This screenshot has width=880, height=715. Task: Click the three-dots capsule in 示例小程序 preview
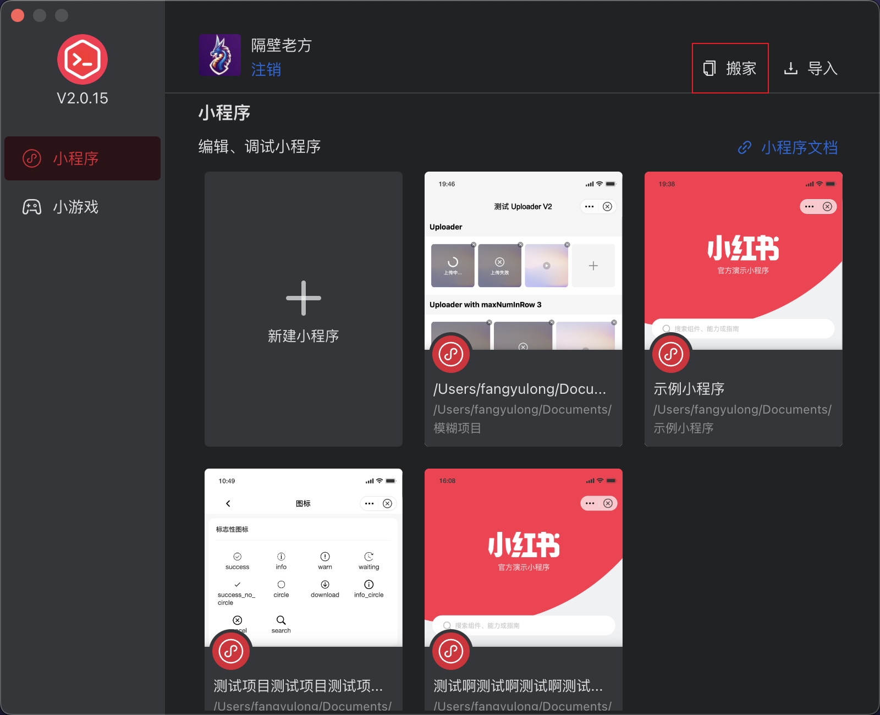tap(810, 207)
